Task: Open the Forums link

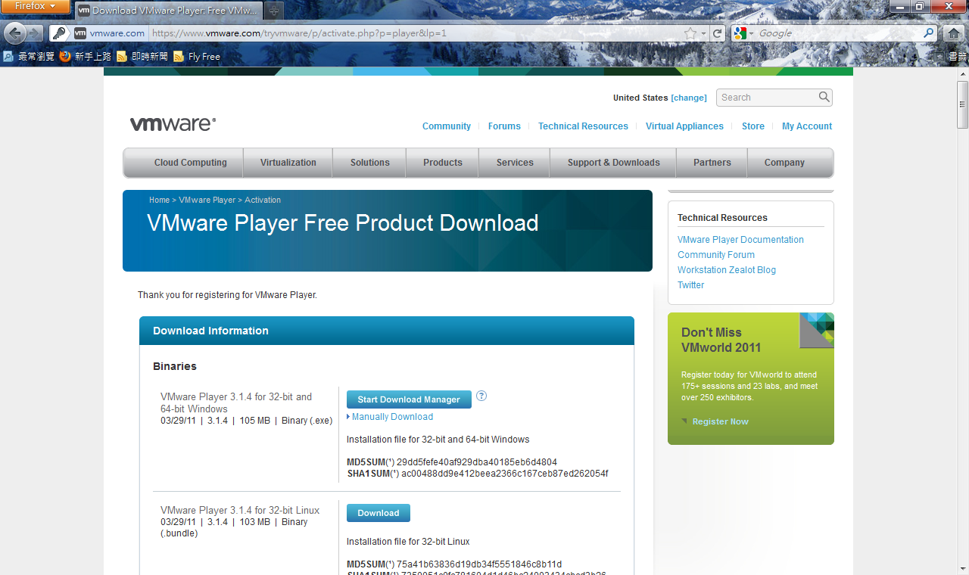Action: (x=504, y=126)
